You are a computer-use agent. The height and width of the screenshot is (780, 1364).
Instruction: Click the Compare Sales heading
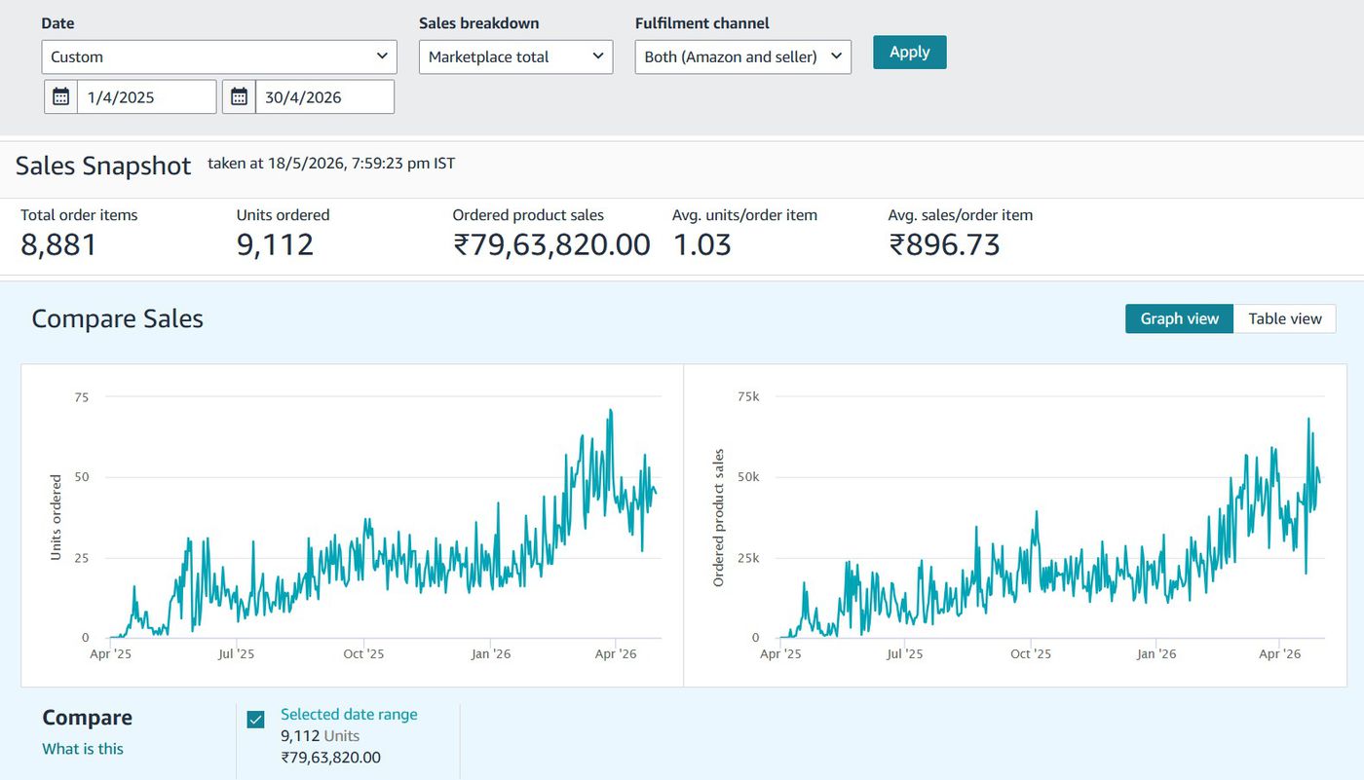click(118, 318)
